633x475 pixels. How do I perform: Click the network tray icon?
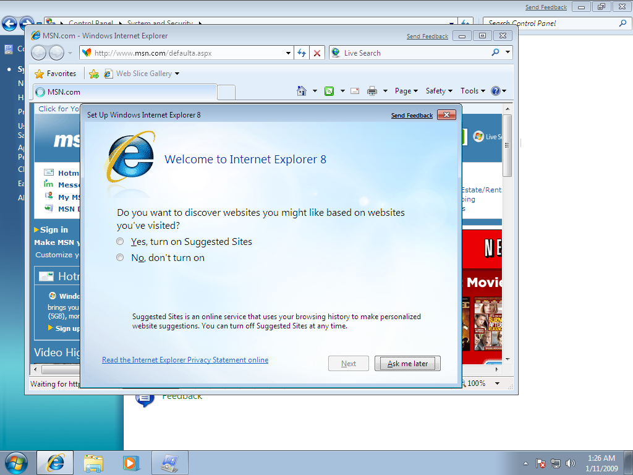coord(556,463)
